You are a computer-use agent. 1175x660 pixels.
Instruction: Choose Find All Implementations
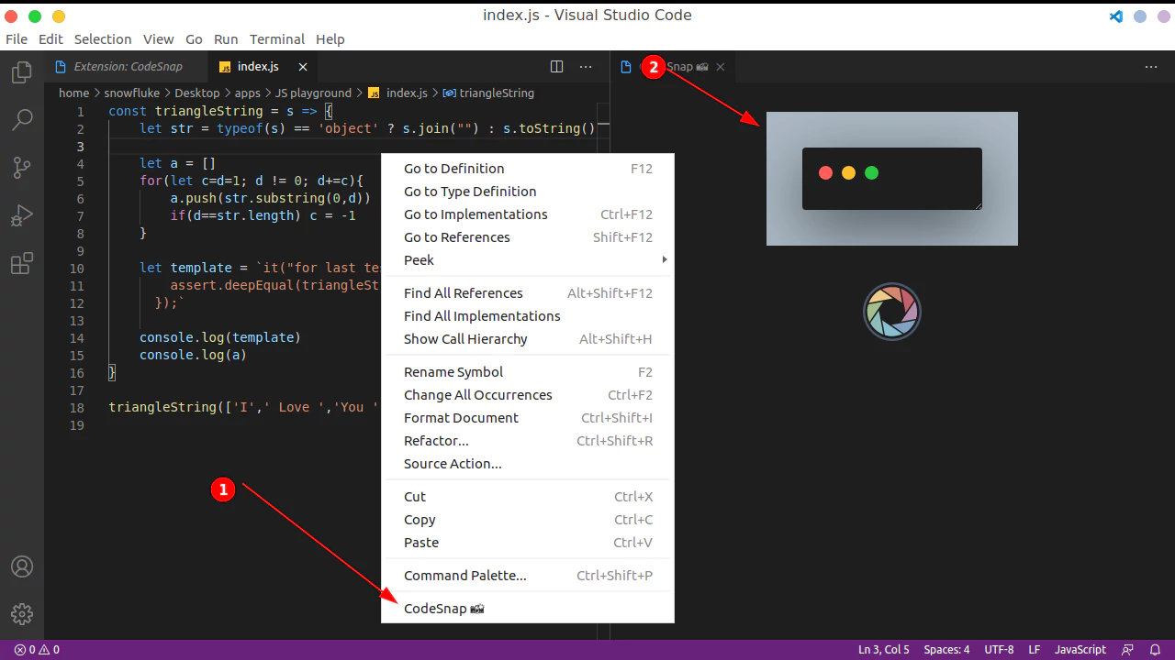(528, 316)
